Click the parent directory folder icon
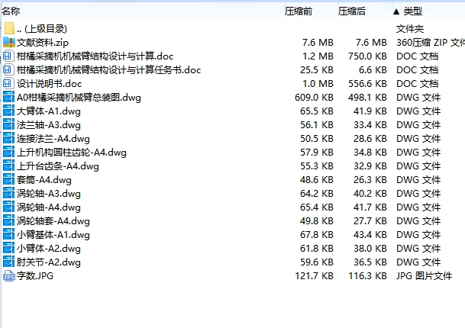The image size is (465, 328). pos(9,28)
